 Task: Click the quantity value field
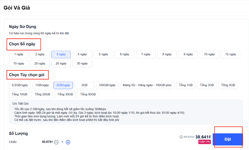(x=62, y=142)
